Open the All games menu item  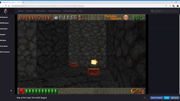(x=21, y=11)
